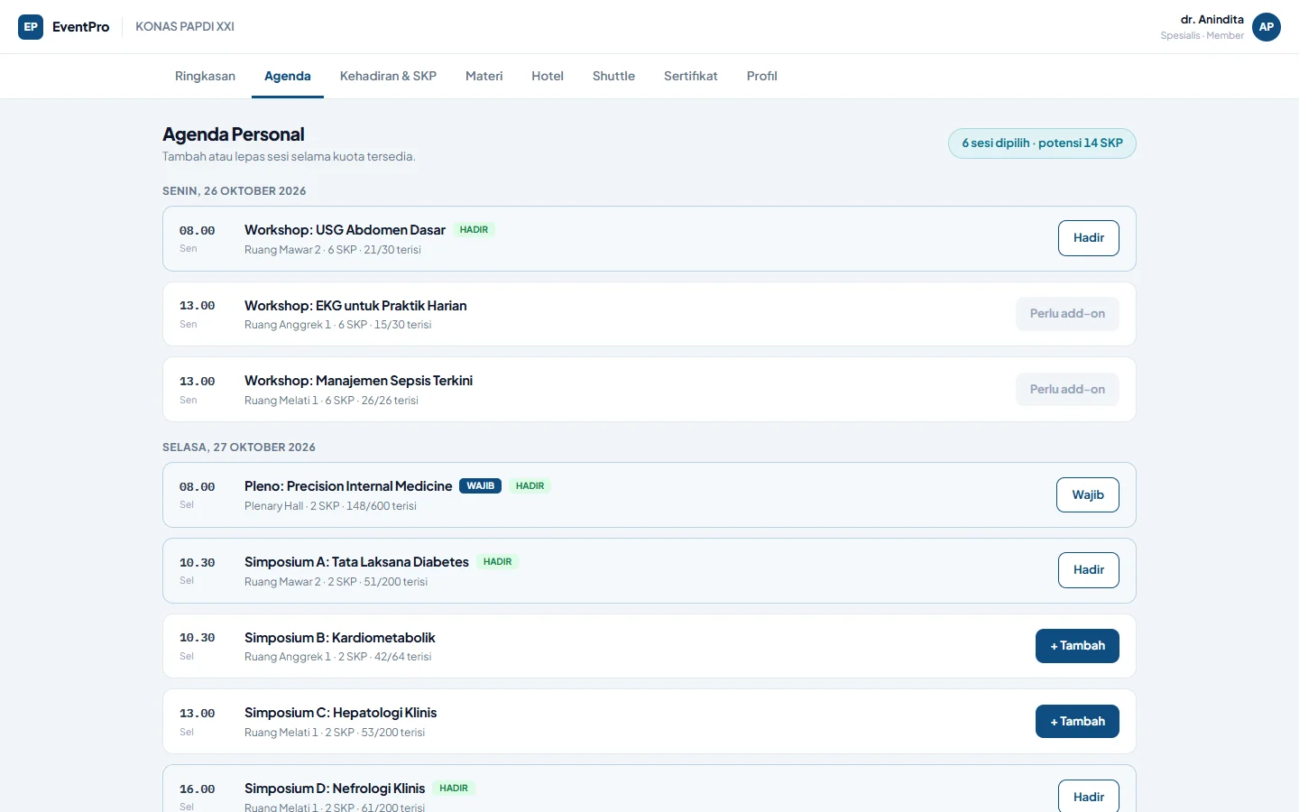
Task: Select Pleno: Precision Internal Medicine title
Action: pos(348,486)
